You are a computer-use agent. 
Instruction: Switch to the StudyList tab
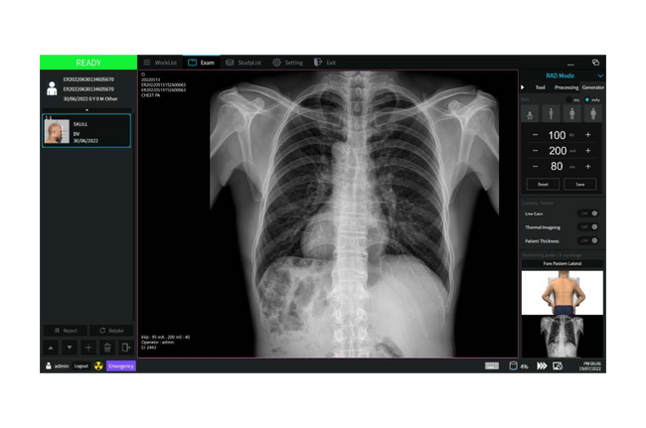243,63
